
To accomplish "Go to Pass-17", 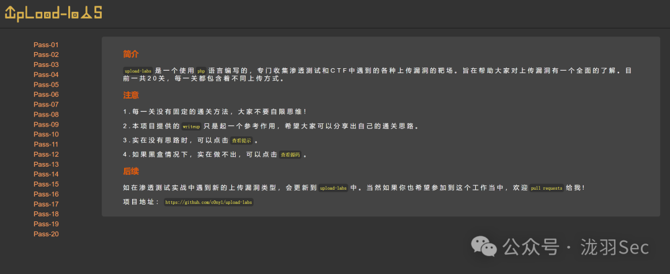I will [46, 204].
